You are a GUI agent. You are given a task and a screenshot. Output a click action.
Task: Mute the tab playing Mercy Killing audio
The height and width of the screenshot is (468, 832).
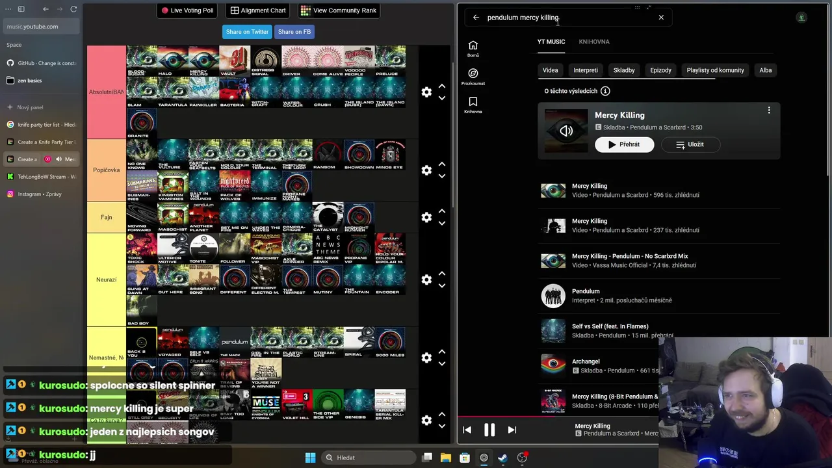58,159
